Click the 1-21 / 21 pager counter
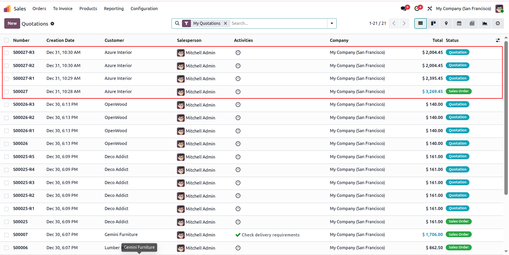 tap(377, 23)
